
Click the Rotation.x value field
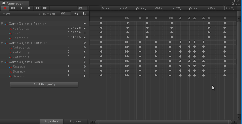click(x=68, y=47)
